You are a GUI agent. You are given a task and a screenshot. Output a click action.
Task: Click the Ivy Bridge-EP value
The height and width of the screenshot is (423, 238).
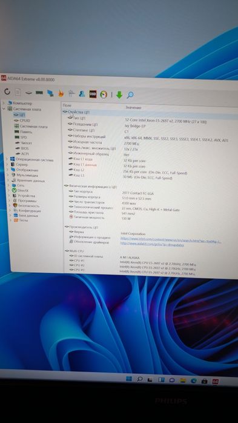point(134,126)
